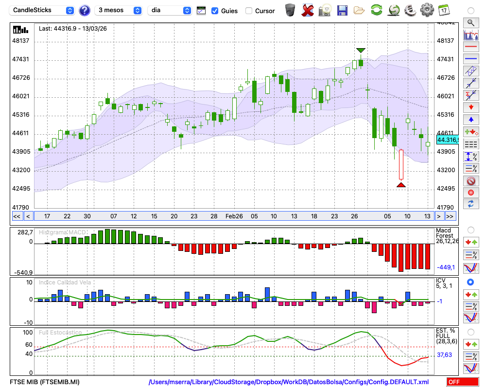
Task: Open settings with the gear icon
Action: click(x=427, y=10)
